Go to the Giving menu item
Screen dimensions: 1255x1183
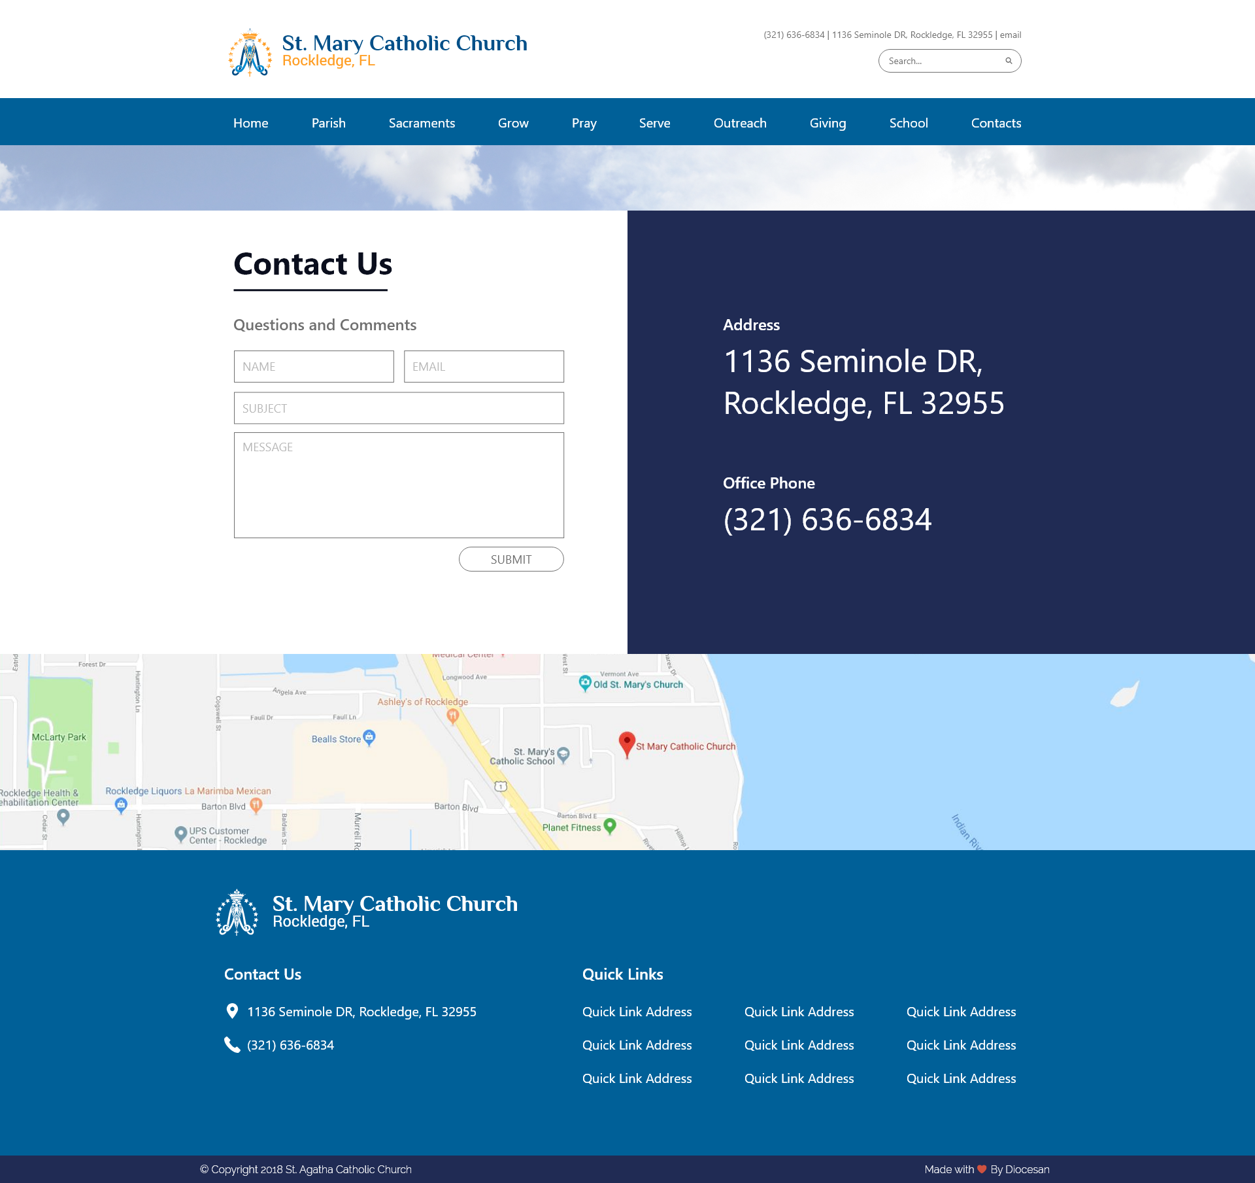tap(828, 123)
